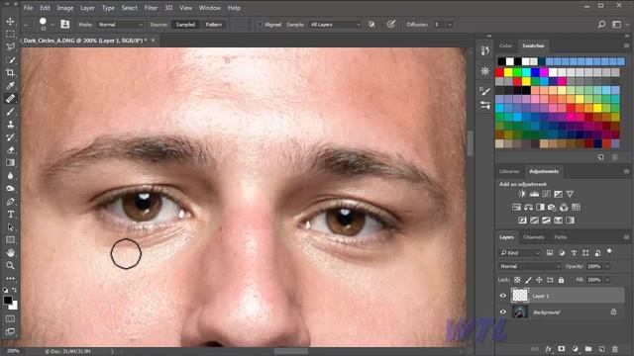The width and height of the screenshot is (634, 356).
Task: Open the layer Kind filter dropdown
Action: click(520, 253)
